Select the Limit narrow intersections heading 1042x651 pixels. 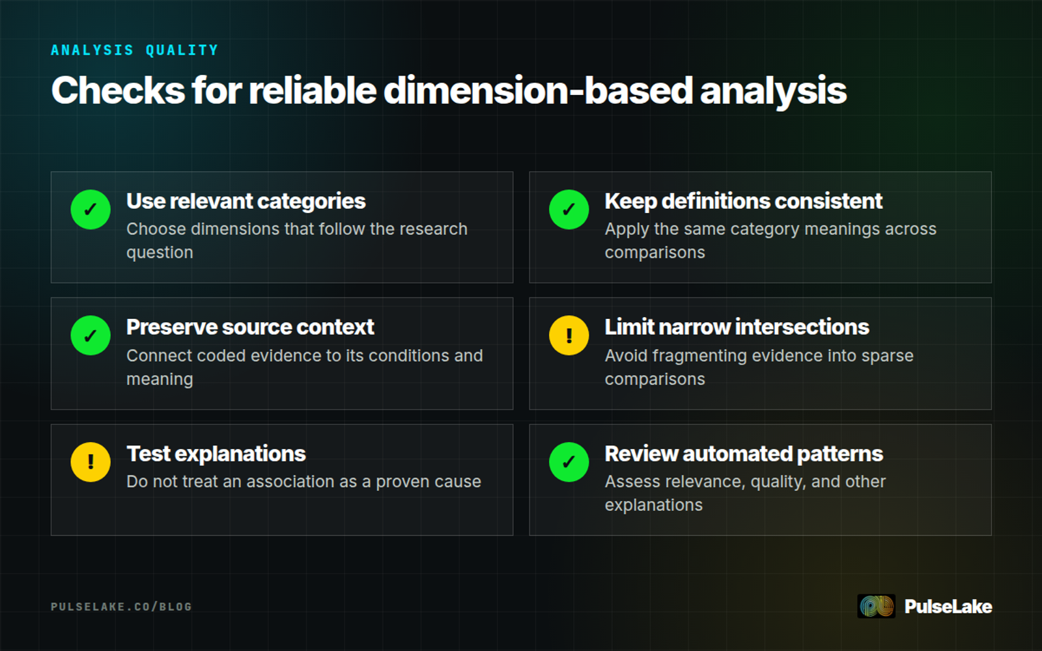[737, 327]
